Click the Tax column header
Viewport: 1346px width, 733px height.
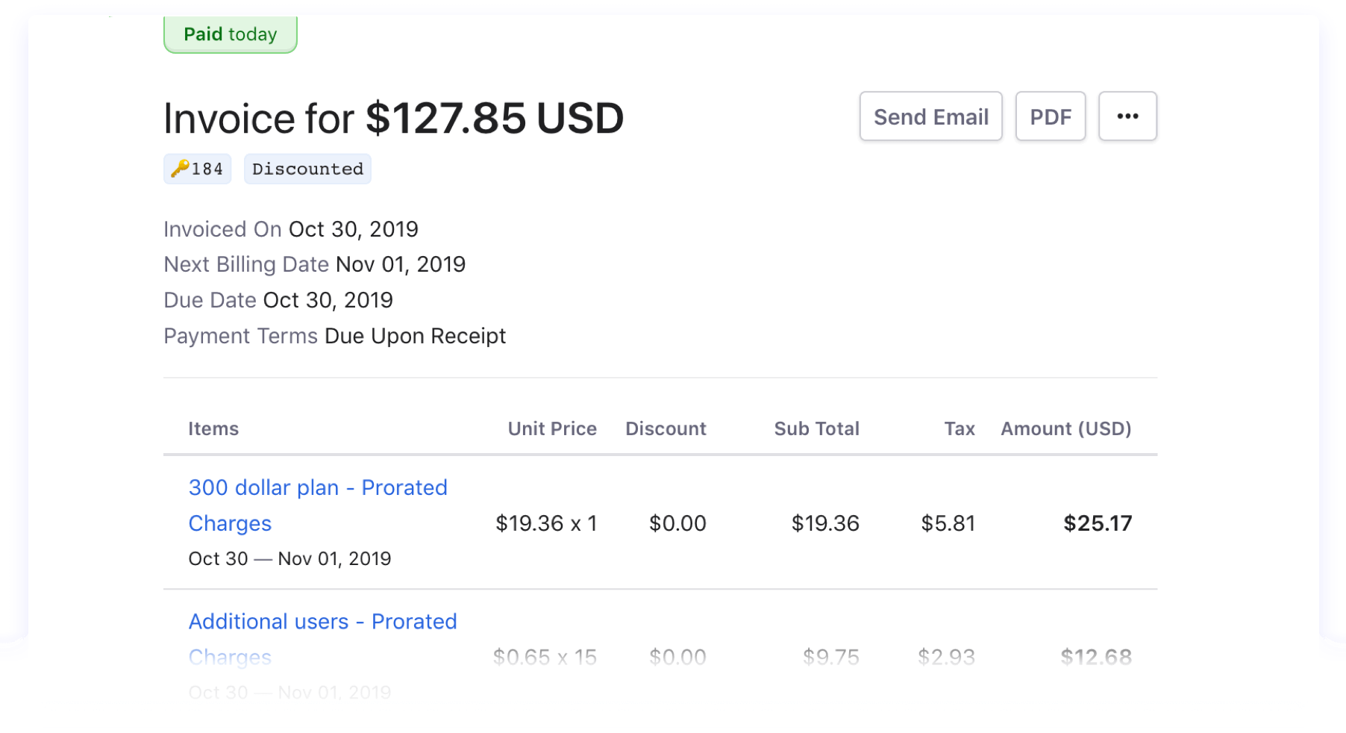coord(959,428)
